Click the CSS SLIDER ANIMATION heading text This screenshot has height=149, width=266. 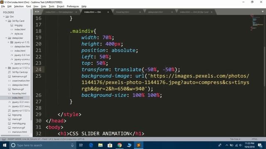point(99,134)
